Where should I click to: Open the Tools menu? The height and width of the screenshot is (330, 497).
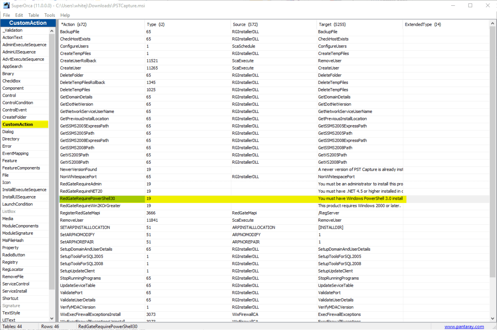tap(49, 15)
